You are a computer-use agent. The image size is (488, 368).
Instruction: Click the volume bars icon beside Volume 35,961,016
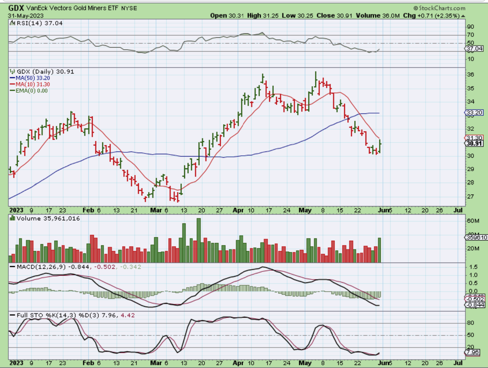(13, 218)
